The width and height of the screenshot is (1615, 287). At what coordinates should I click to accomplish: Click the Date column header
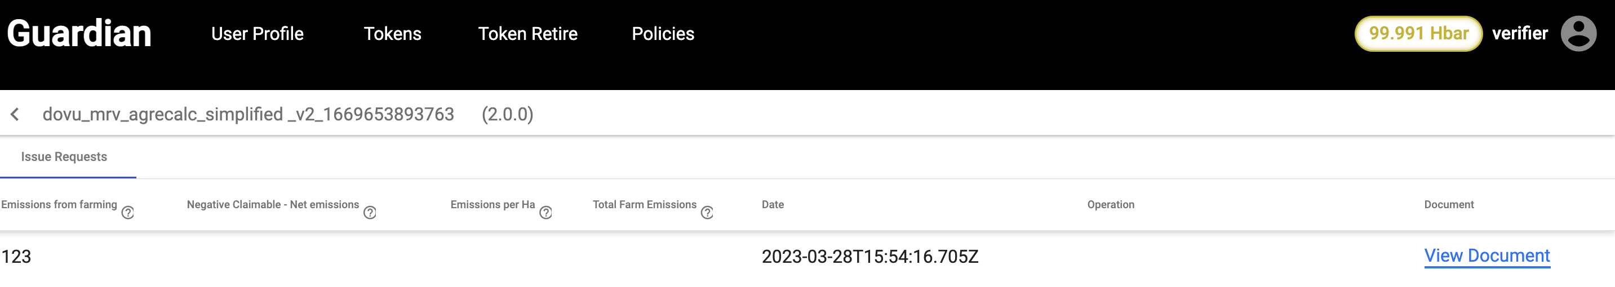(773, 204)
